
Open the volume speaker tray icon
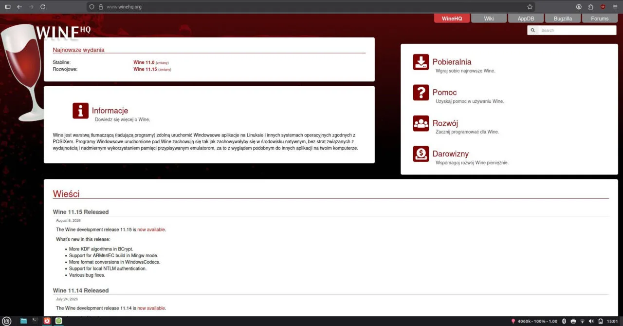click(x=591, y=321)
